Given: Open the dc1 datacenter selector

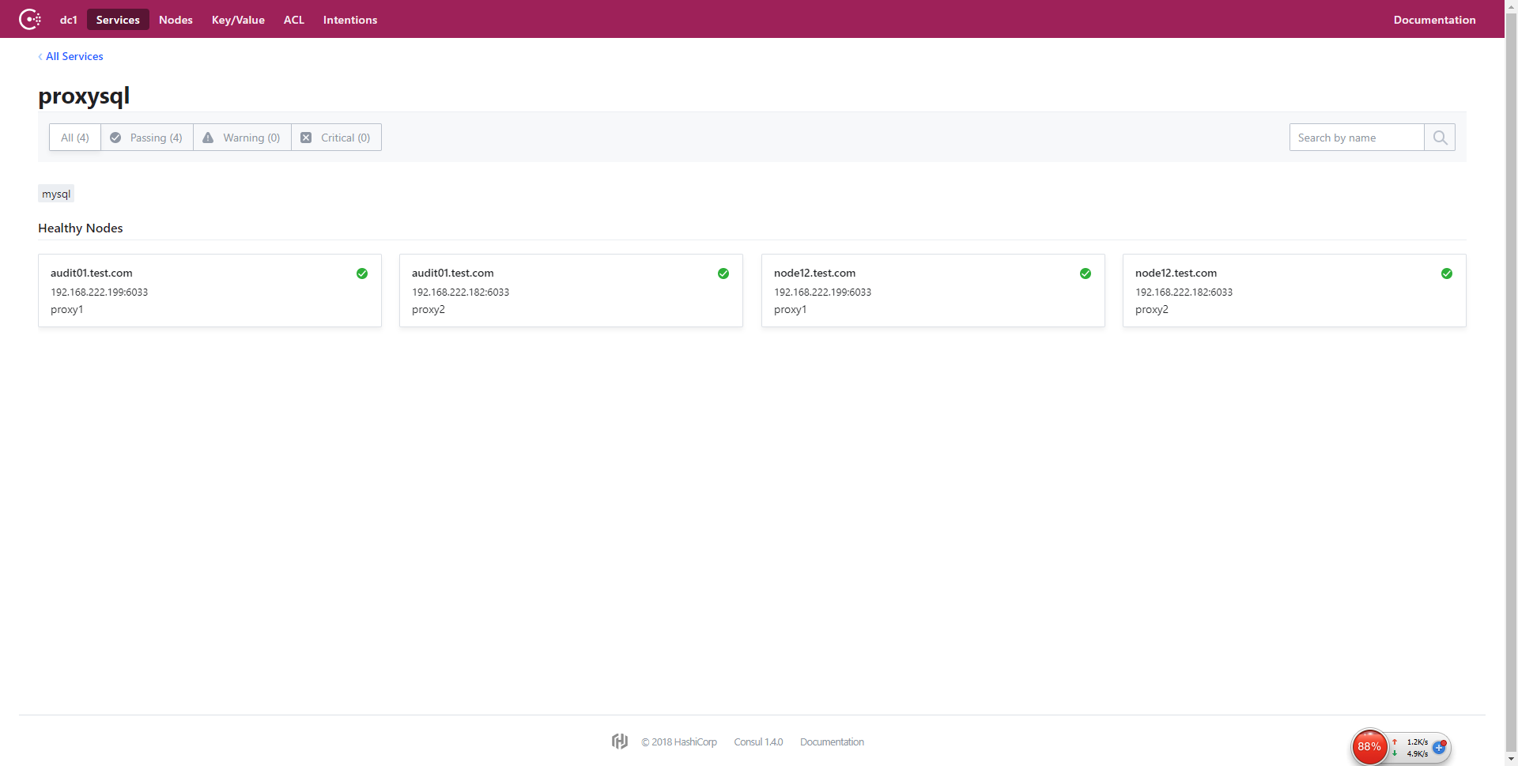Looking at the screenshot, I should pyautogui.click(x=69, y=20).
